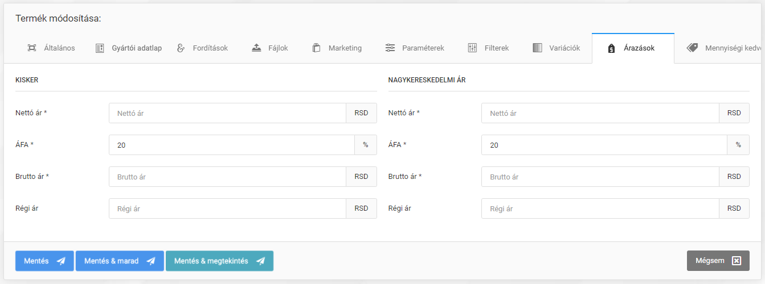
Task: Click the Gyártói adatlap tab icon
Action: pyautogui.click(x=100, y=48)
